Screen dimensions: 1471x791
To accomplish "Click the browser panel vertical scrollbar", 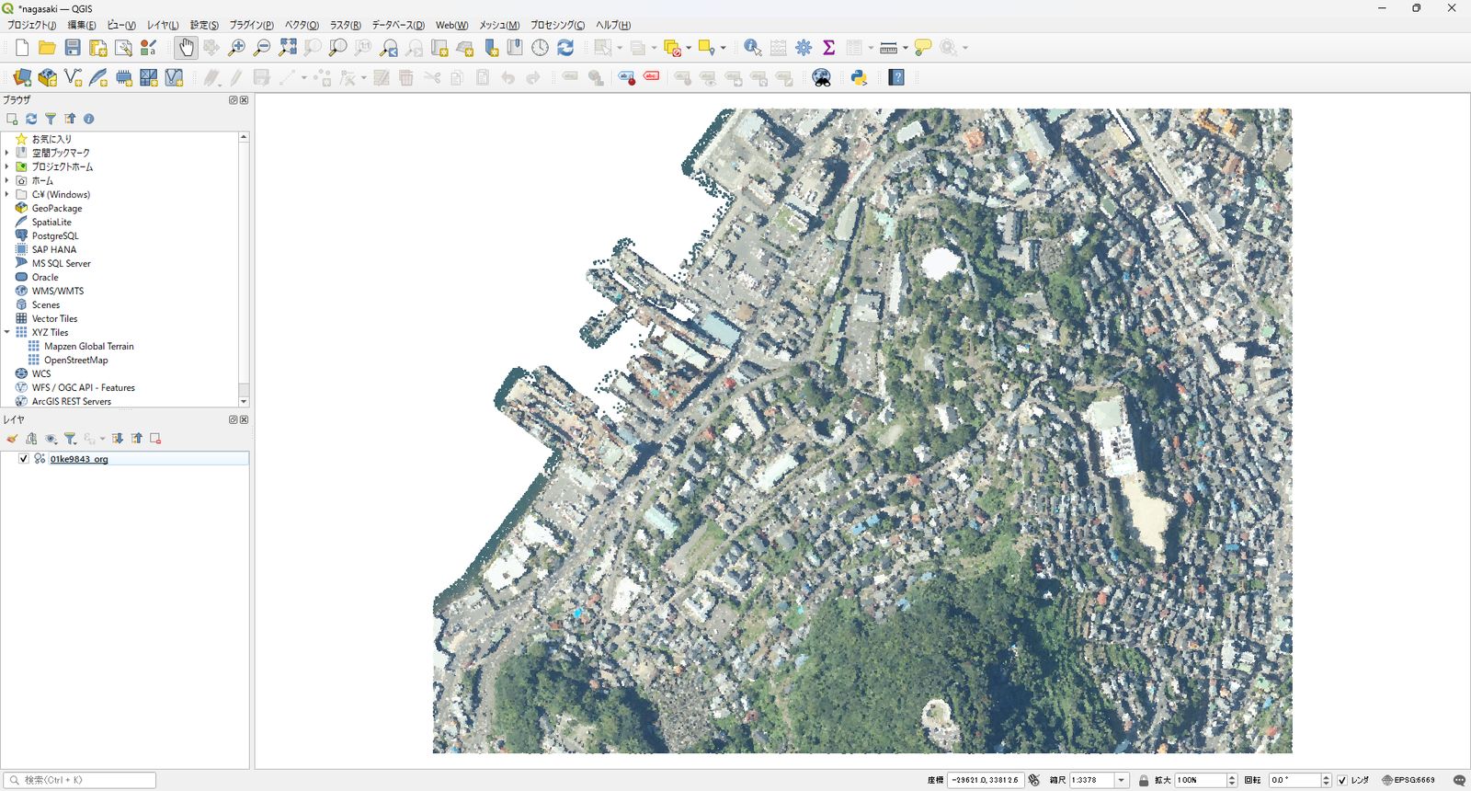I will [244, 269].
